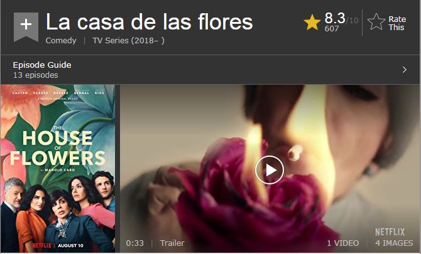Expand Episode Guide using right chevron
This screenshot has height=254, width=421.
click(405, 70)
